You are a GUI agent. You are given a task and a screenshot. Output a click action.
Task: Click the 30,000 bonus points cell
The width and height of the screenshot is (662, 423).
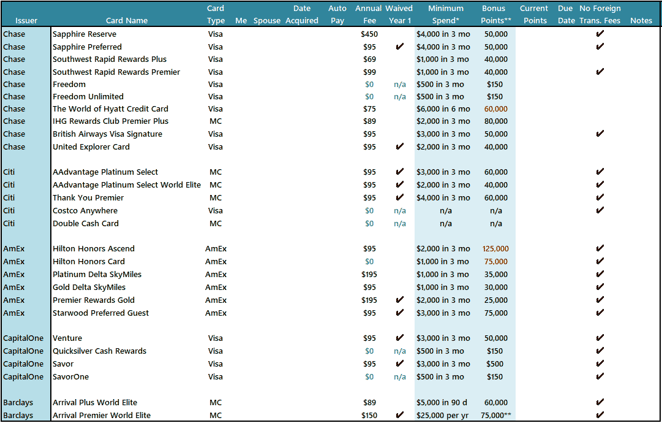(x=495, y=287)
